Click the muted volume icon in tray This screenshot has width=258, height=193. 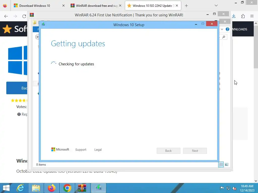click(x=234, y=188)
